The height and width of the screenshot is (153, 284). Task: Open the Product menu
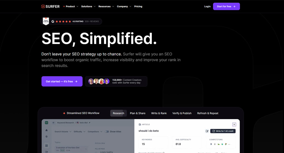click(71, 7)
